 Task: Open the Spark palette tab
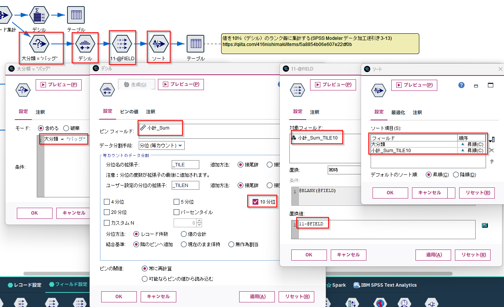(336, 285)
